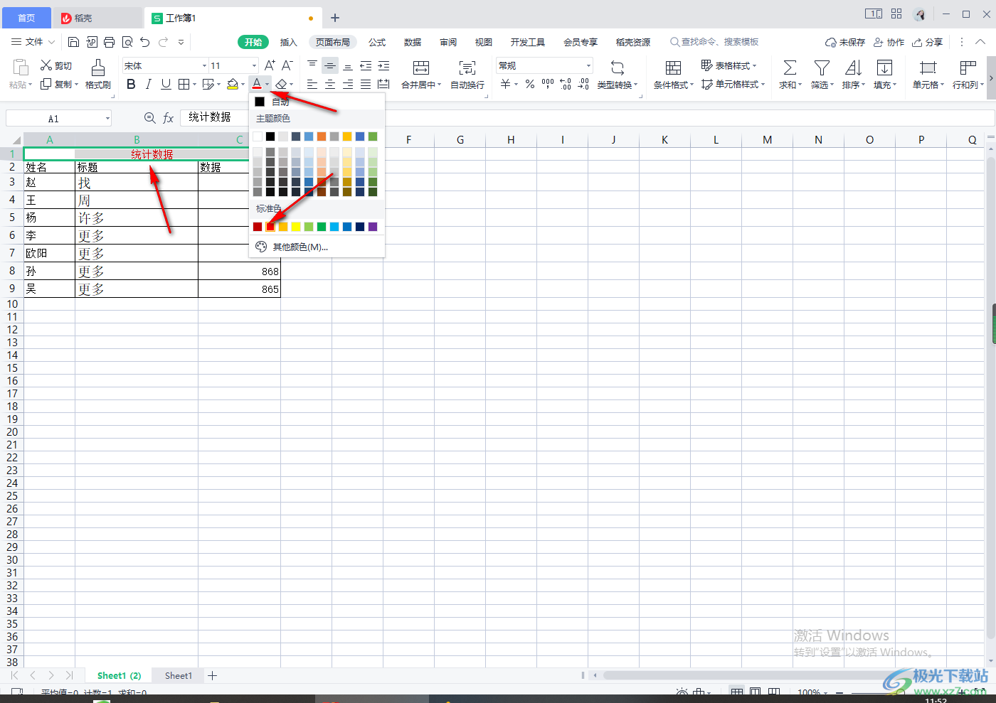The image size is (996, 703).
Task: Apply percent style formatting
Action: coord(530,85)
